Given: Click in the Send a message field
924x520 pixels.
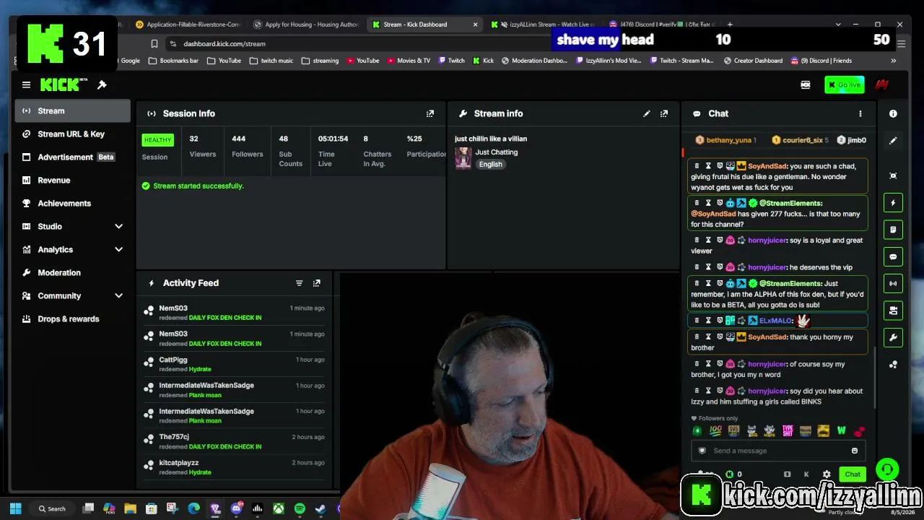Looking at the screenshot, I should pyautogui.click(x=778, y=451).
